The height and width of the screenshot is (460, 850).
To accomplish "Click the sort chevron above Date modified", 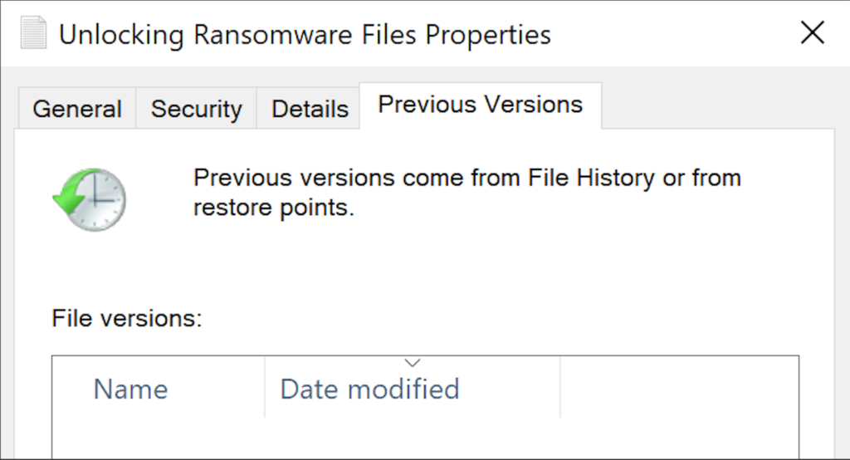I will (413, 363).
